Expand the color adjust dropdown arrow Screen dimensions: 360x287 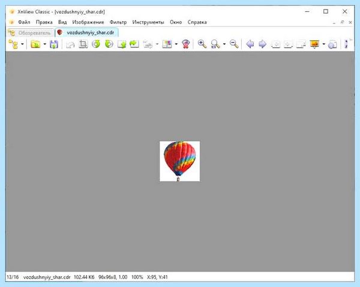(x=176, y=44)
